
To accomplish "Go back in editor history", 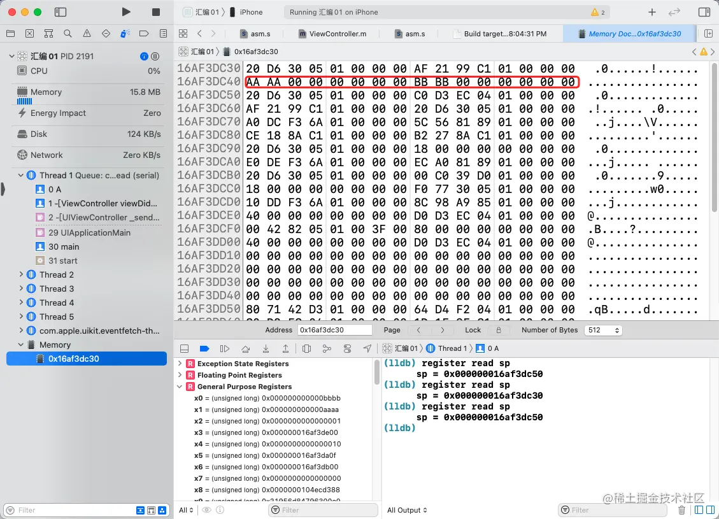I will tap(199, 34).
